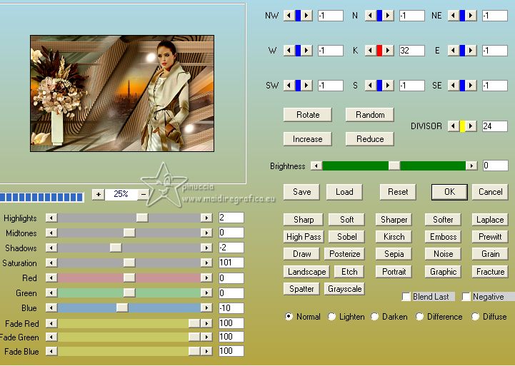Click Fade Red slider right arrow
Viewport: 515px width, 366px height.
[x=206, y=323]
